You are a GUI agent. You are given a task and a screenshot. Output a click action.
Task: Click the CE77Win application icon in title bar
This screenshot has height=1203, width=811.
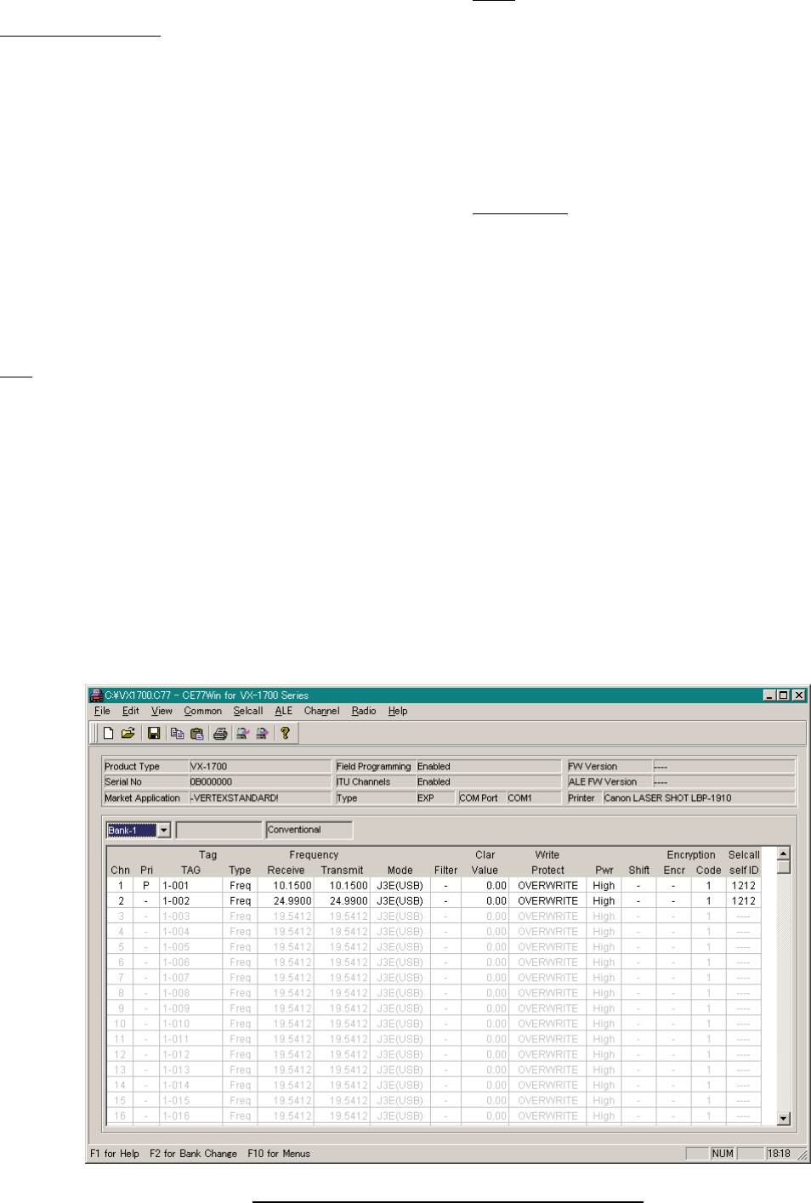coord(96,695)
